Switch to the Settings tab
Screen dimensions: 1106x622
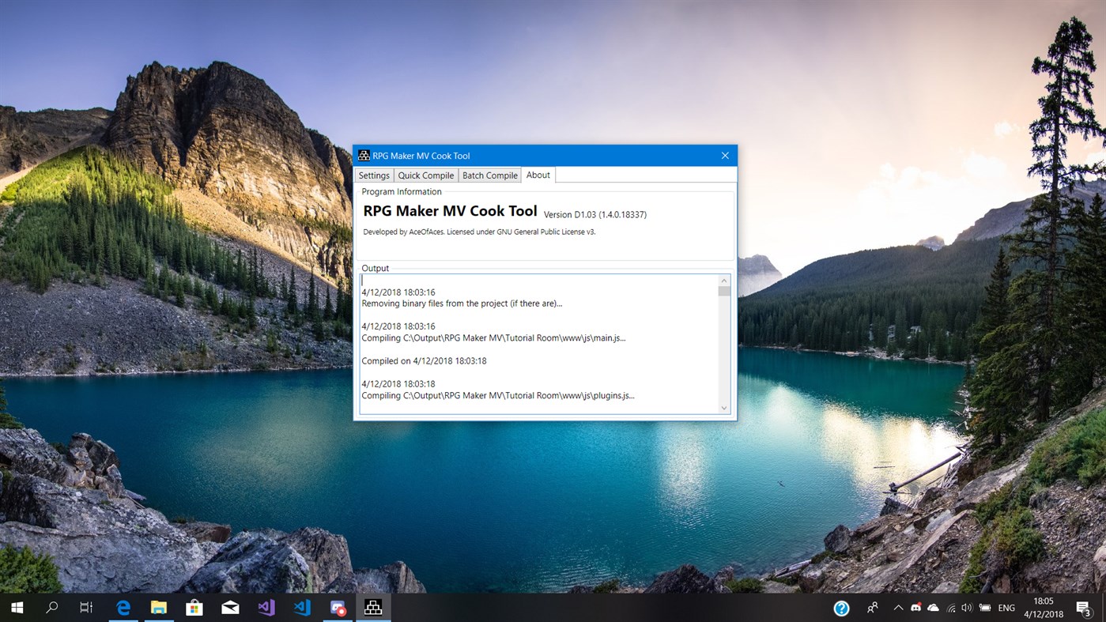374,175
